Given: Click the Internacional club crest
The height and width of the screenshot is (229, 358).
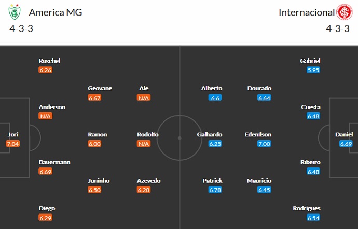Looking at the screenshot, I should 343,12.
